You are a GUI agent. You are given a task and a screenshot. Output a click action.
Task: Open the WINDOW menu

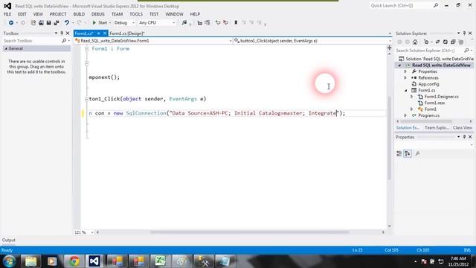[174, 14]
